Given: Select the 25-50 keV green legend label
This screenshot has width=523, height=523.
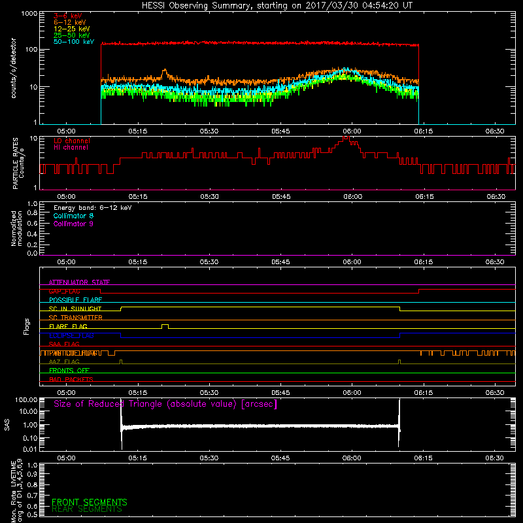Looking at the screenshot, I should [72, 35].
